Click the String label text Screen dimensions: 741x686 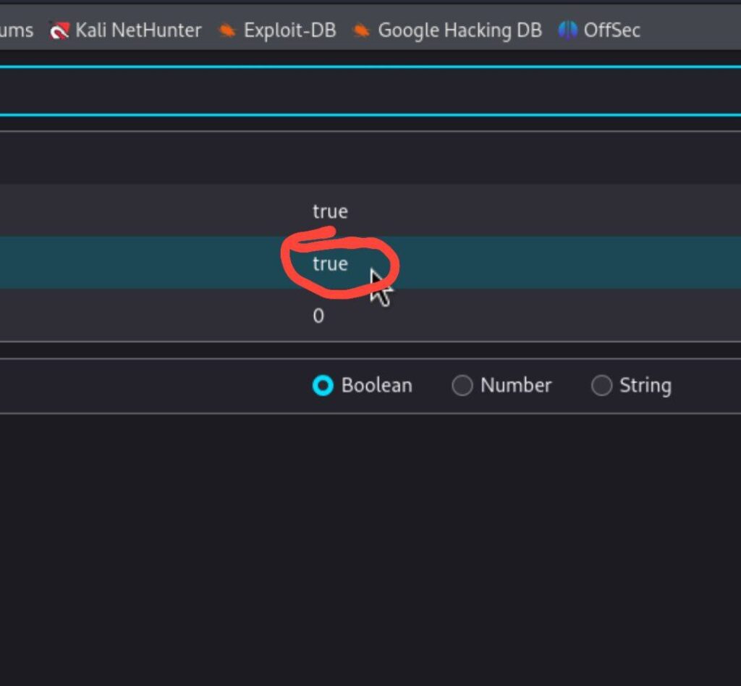coord(645,386)
